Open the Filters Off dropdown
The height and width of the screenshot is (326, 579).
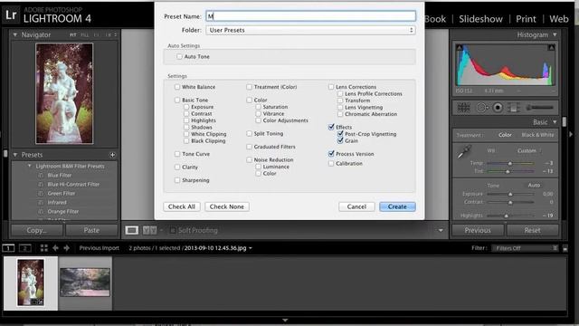point(526,248)
